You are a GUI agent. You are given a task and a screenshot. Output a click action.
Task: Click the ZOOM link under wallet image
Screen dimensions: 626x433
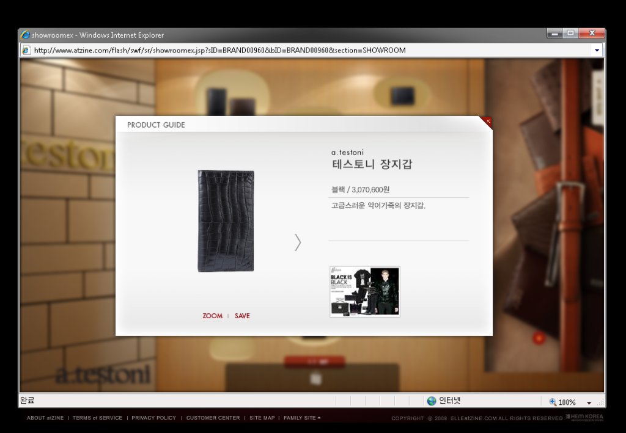(x=212, y=316)
